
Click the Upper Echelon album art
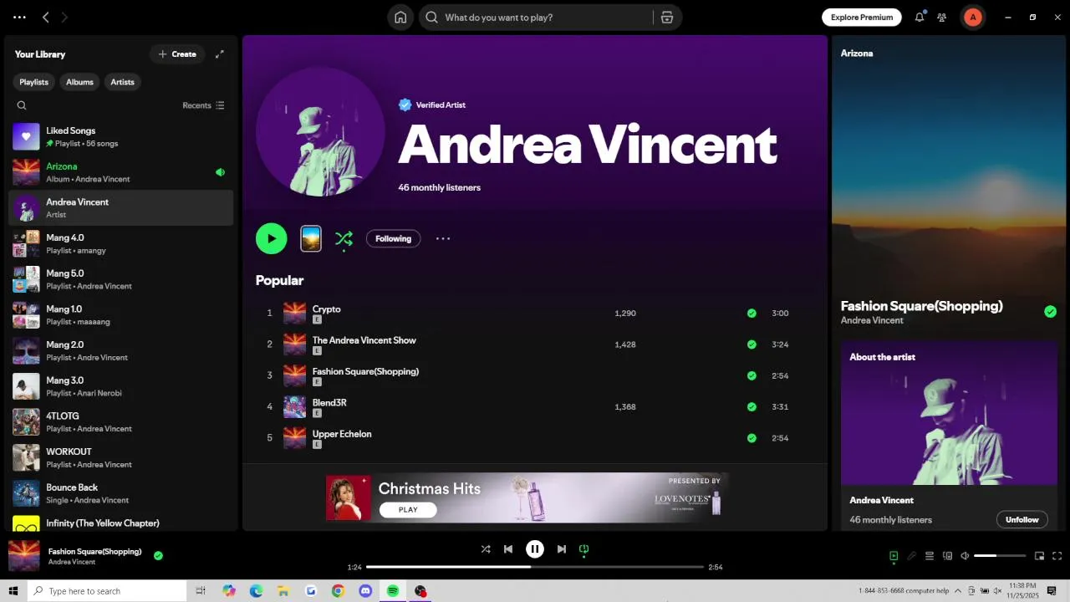pos(294,438)
